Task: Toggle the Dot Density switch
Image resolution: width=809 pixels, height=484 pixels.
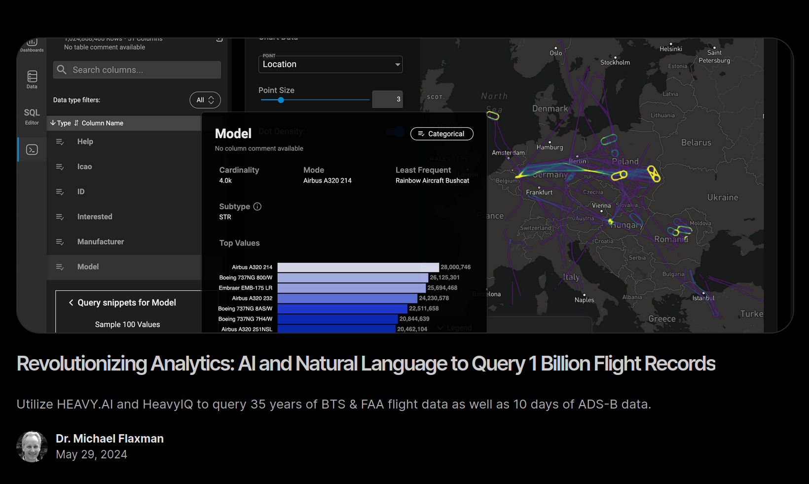Action: (396, 132)
